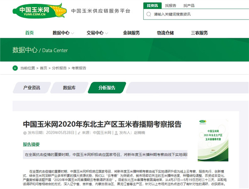This screenshot has width=249, height=189.
Task: Click the 报告摘要 heading
Action: point(31,144)
